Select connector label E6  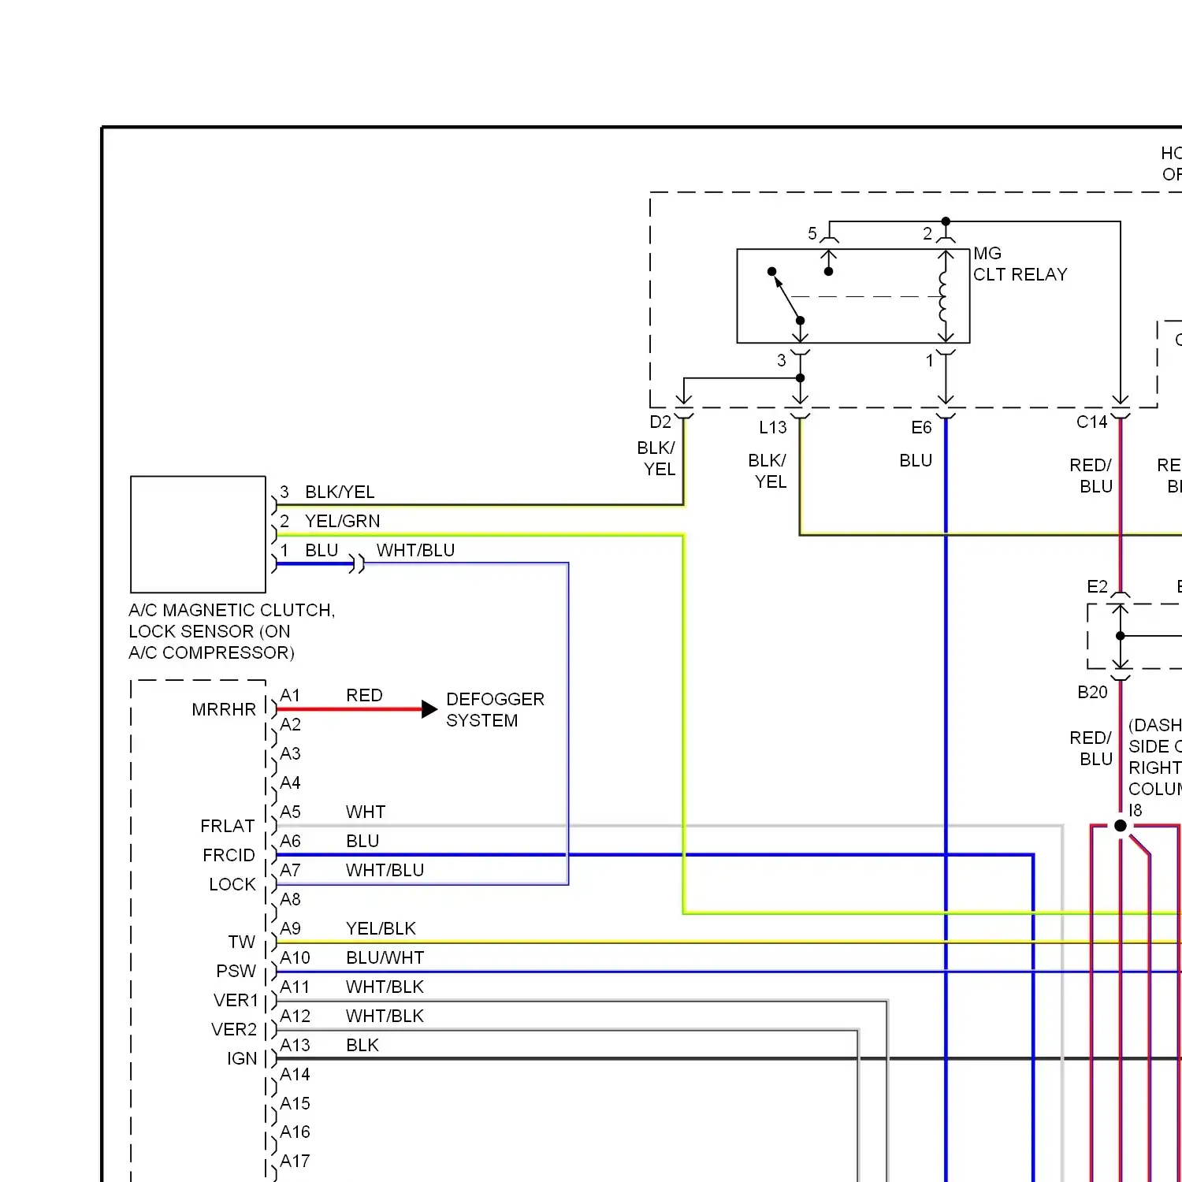pyautogui.click(x=921, y=427)
